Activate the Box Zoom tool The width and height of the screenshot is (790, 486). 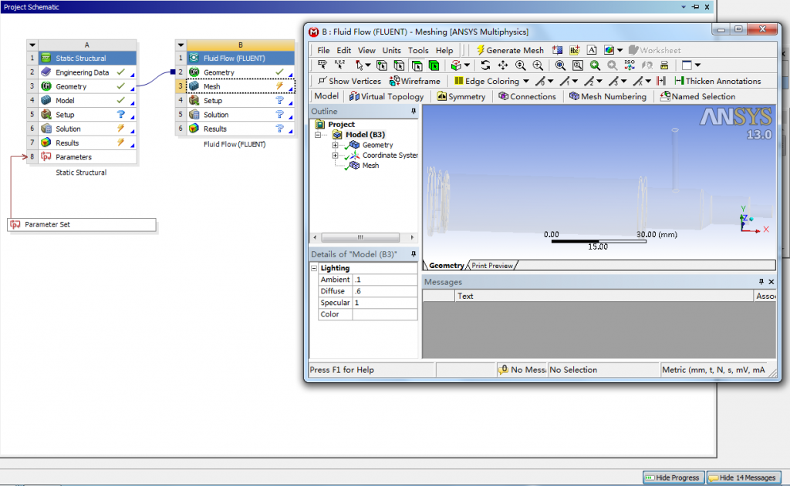pyautogui.click(x=538, y=65)
